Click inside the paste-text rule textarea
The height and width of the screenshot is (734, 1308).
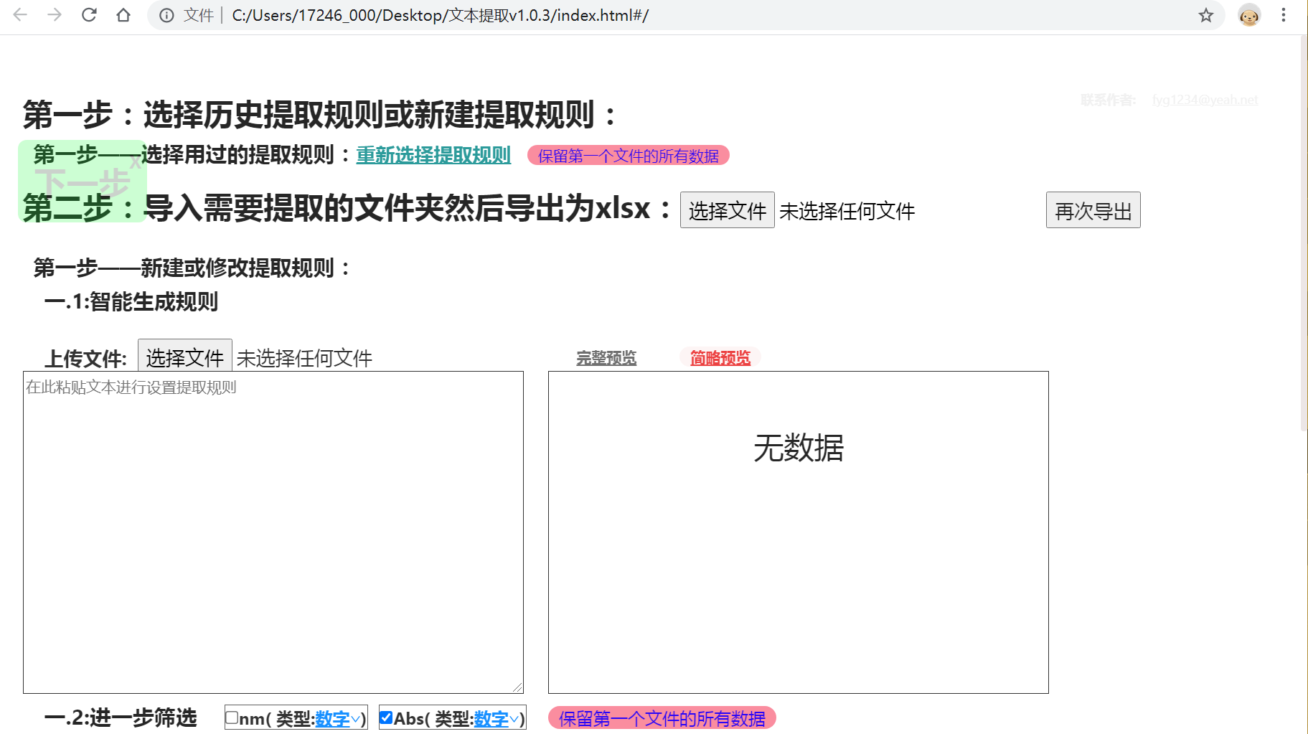pyautogui.click(x=273, y=532)
